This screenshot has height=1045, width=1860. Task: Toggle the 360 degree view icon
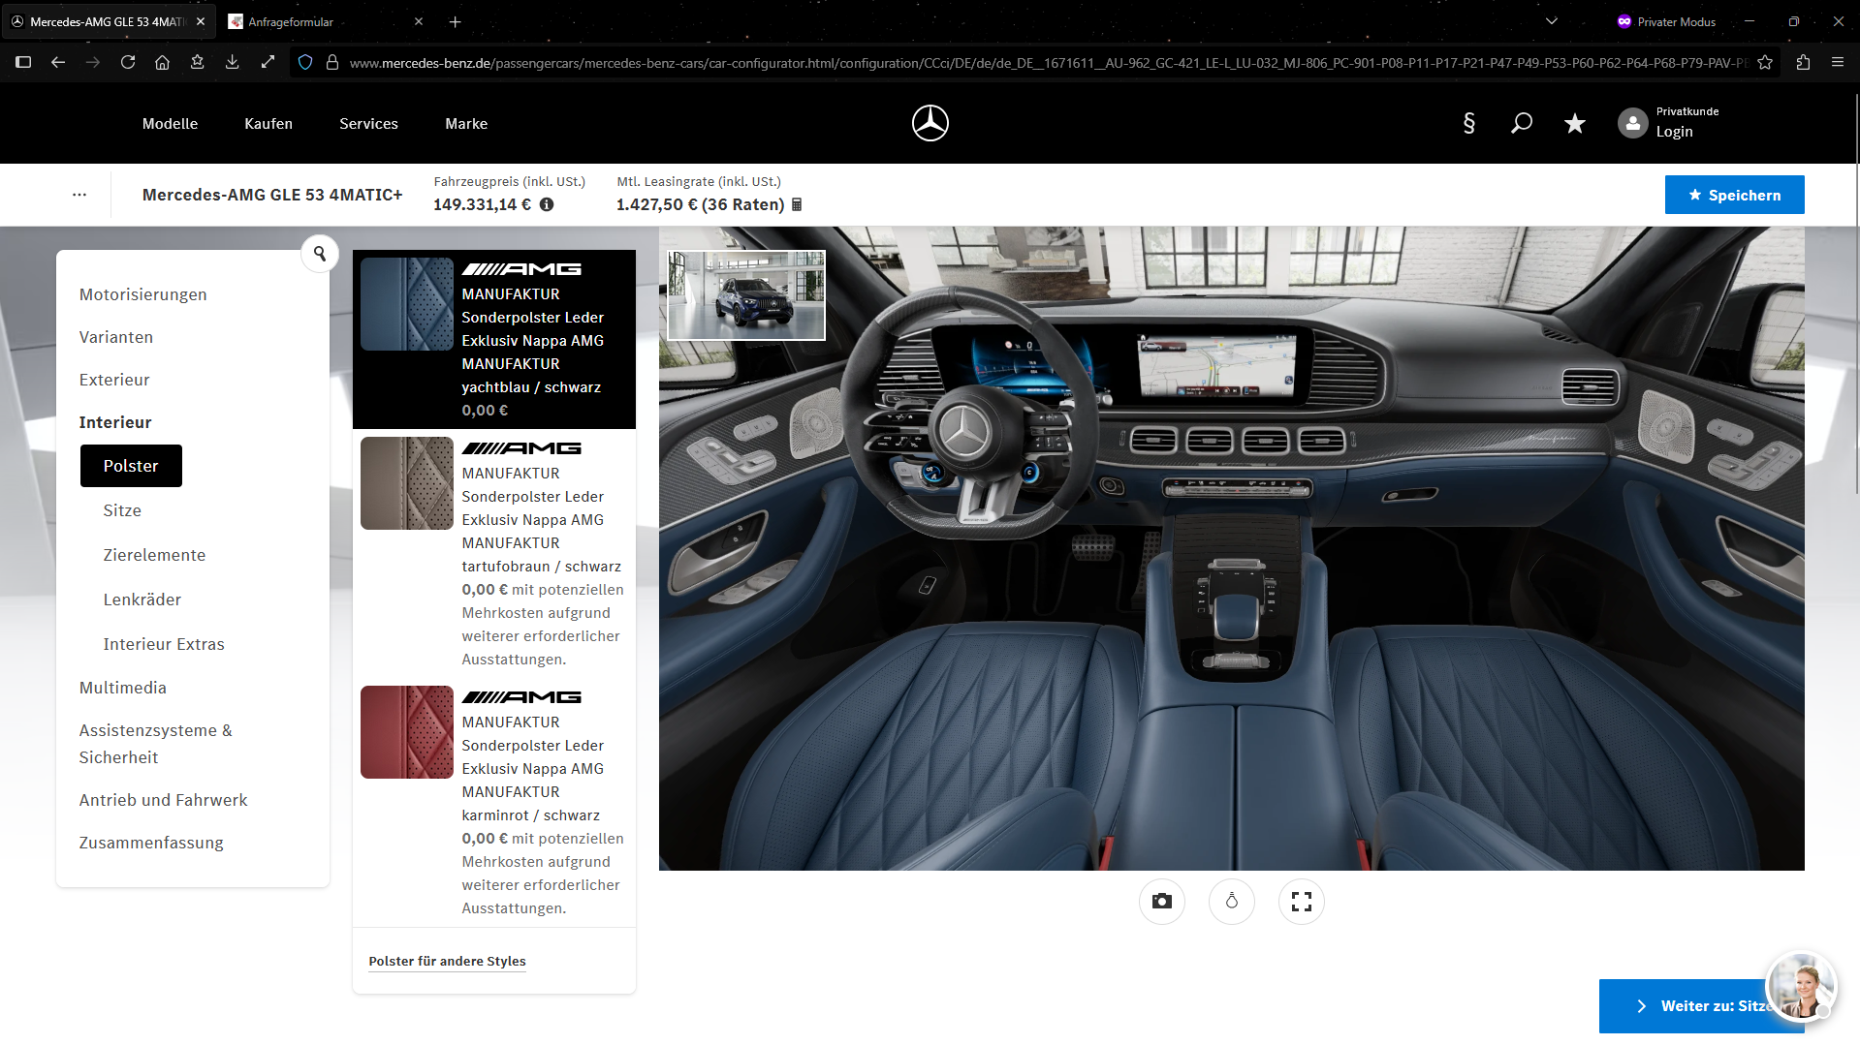pos(1231,902)
